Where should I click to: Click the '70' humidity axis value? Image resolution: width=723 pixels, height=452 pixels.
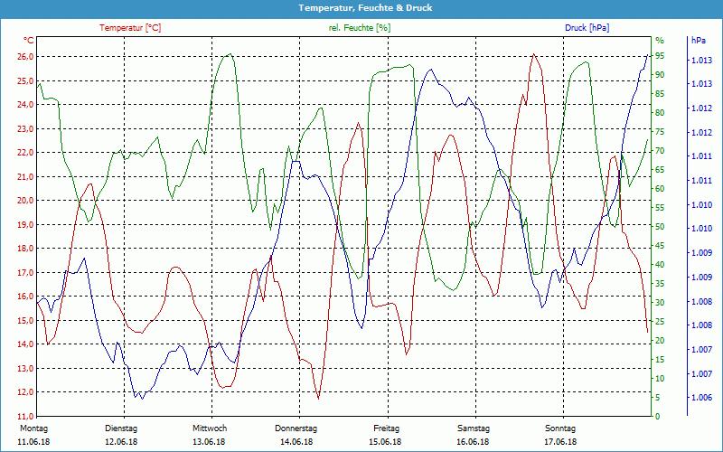pos(660,151)
